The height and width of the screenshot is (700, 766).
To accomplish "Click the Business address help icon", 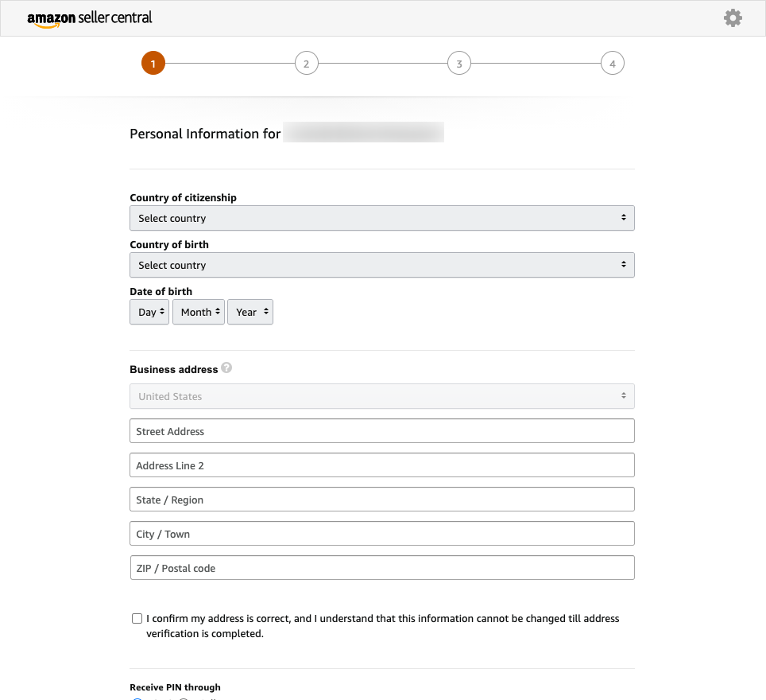I will (226, 368).
